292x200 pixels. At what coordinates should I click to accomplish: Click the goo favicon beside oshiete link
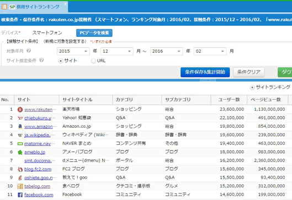pos(20,178)
